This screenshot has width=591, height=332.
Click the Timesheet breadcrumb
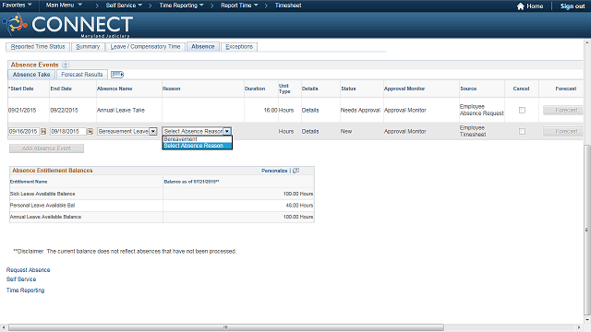(288, 6)
